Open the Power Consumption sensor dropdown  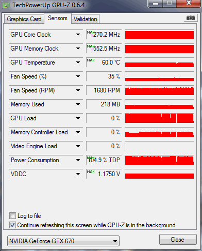point(78,160)
